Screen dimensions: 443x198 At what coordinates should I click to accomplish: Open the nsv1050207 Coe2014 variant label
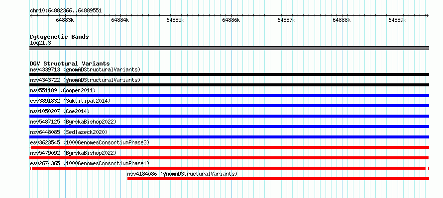point(60,111)
